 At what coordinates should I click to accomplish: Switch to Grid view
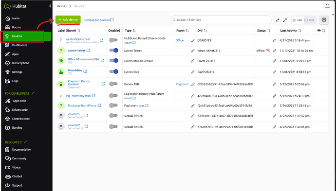(309, 20)
